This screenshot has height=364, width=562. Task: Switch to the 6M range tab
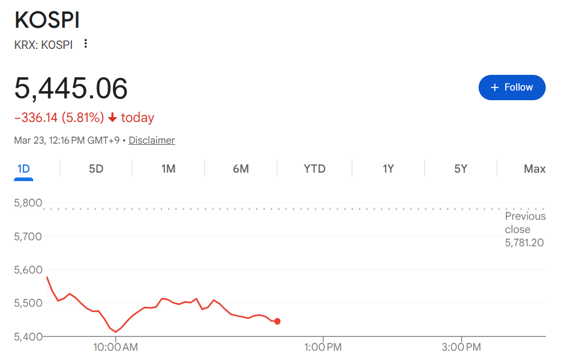tap(241, 169)
